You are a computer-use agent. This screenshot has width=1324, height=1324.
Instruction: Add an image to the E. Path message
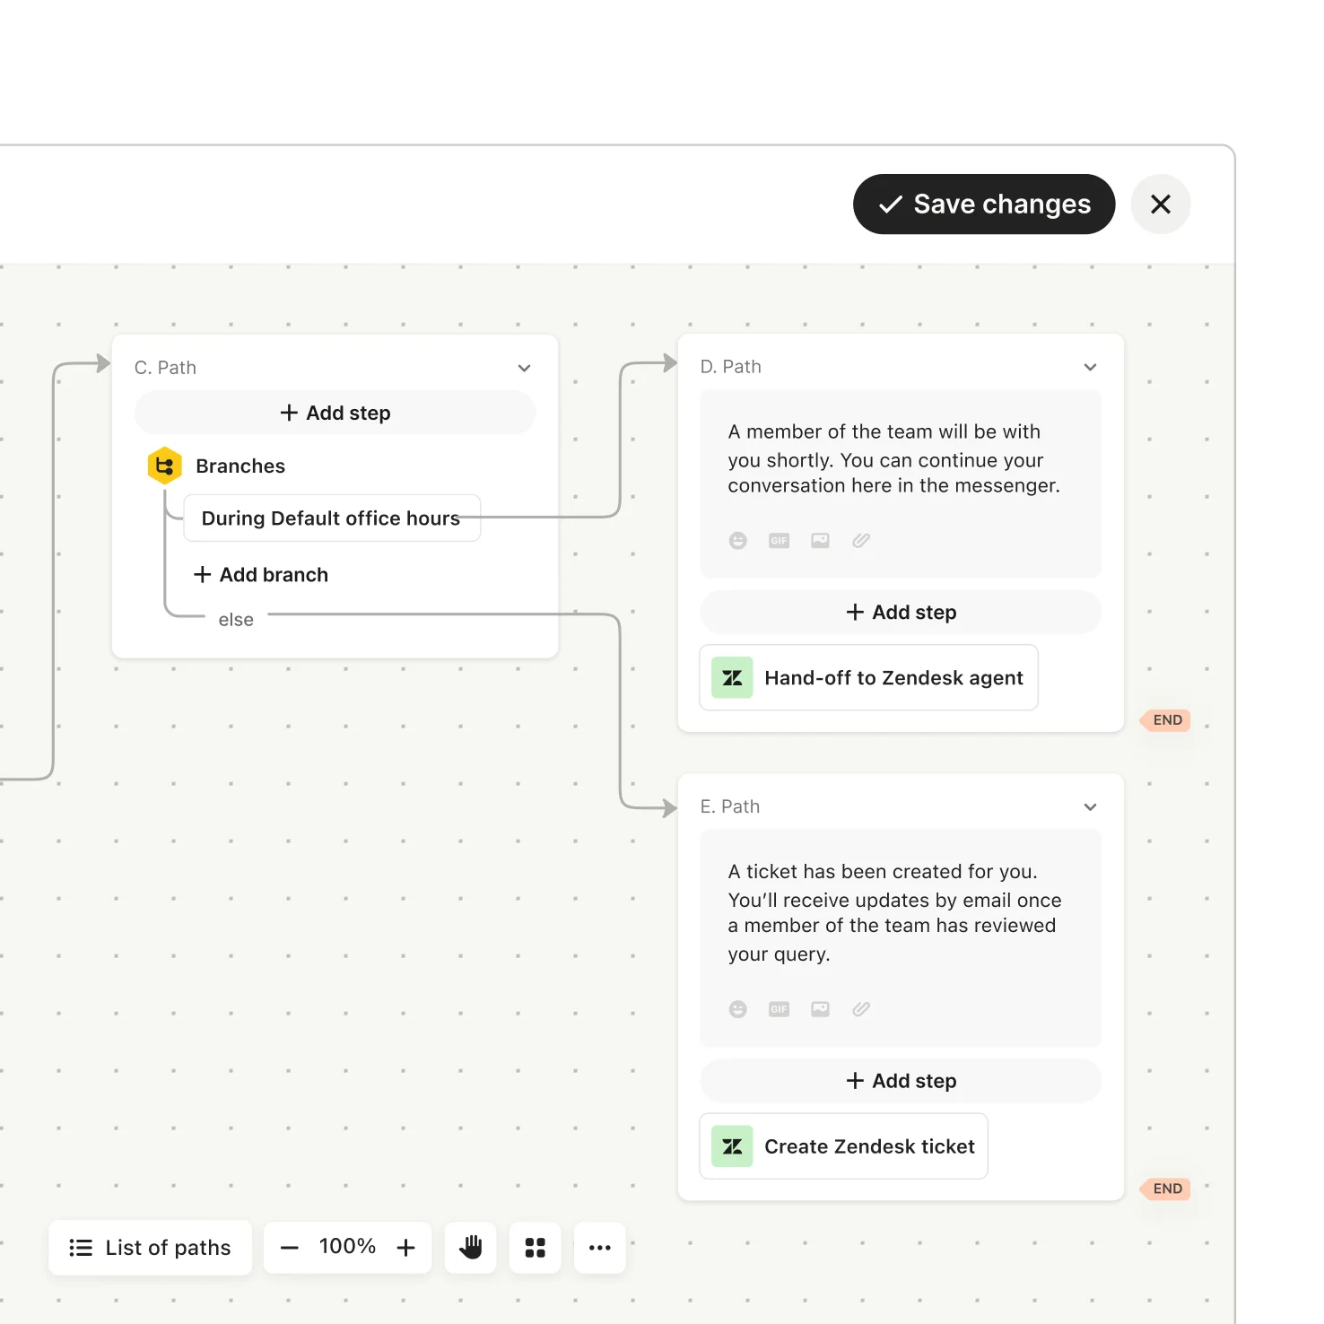[820, 1008]
